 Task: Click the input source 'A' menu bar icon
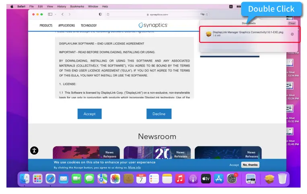click(231, 6)
